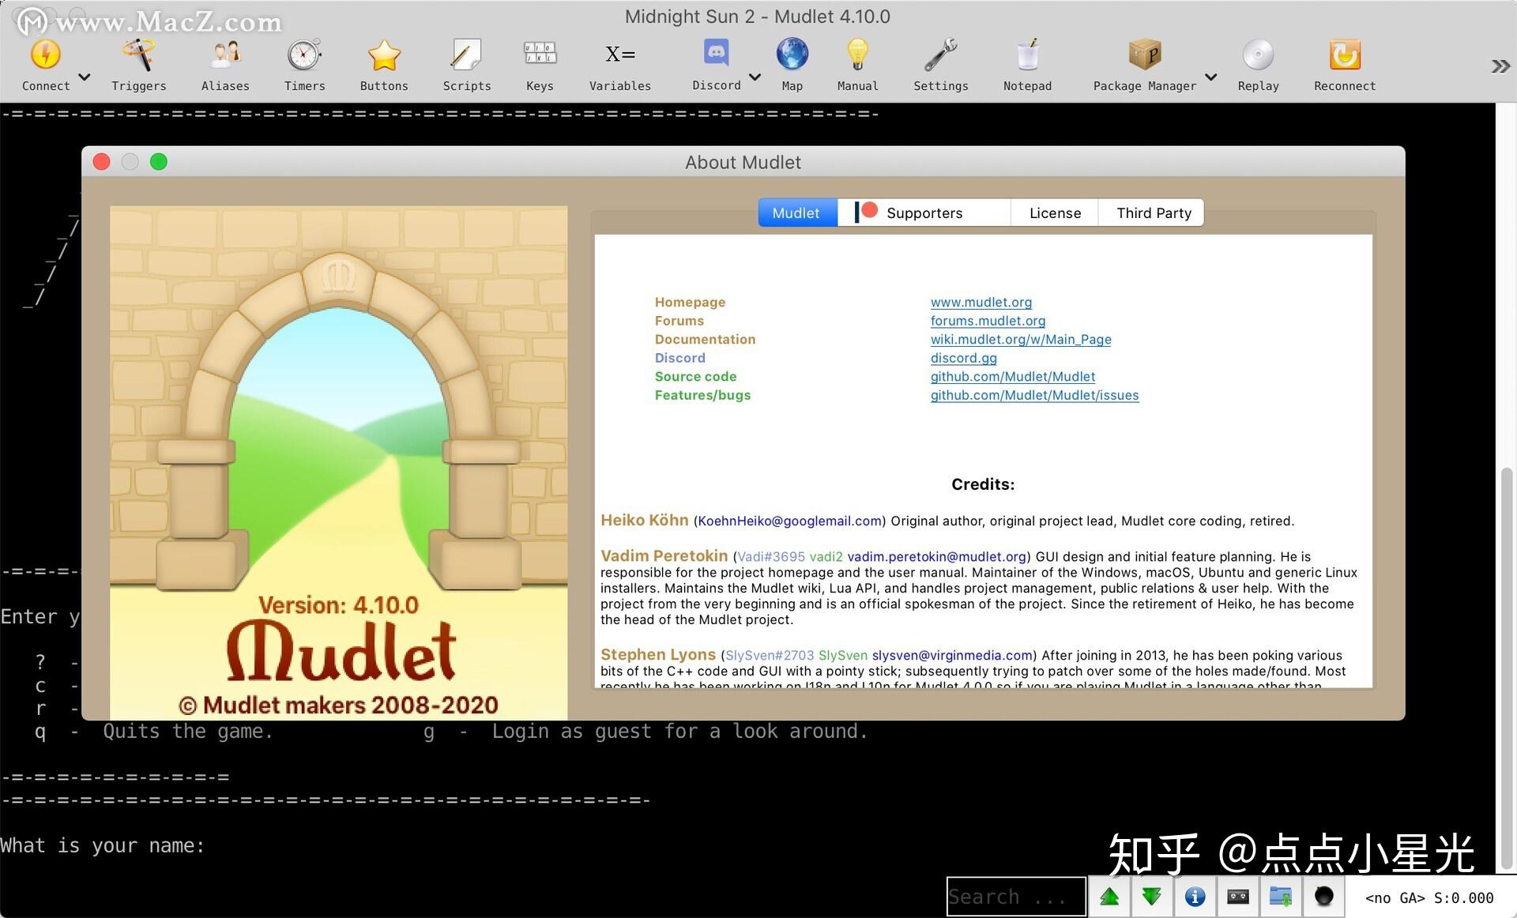Expand the Discord dropdown arrow
Screen dimensions: 1517x918
pyautogui.click(x=755, y=77)
